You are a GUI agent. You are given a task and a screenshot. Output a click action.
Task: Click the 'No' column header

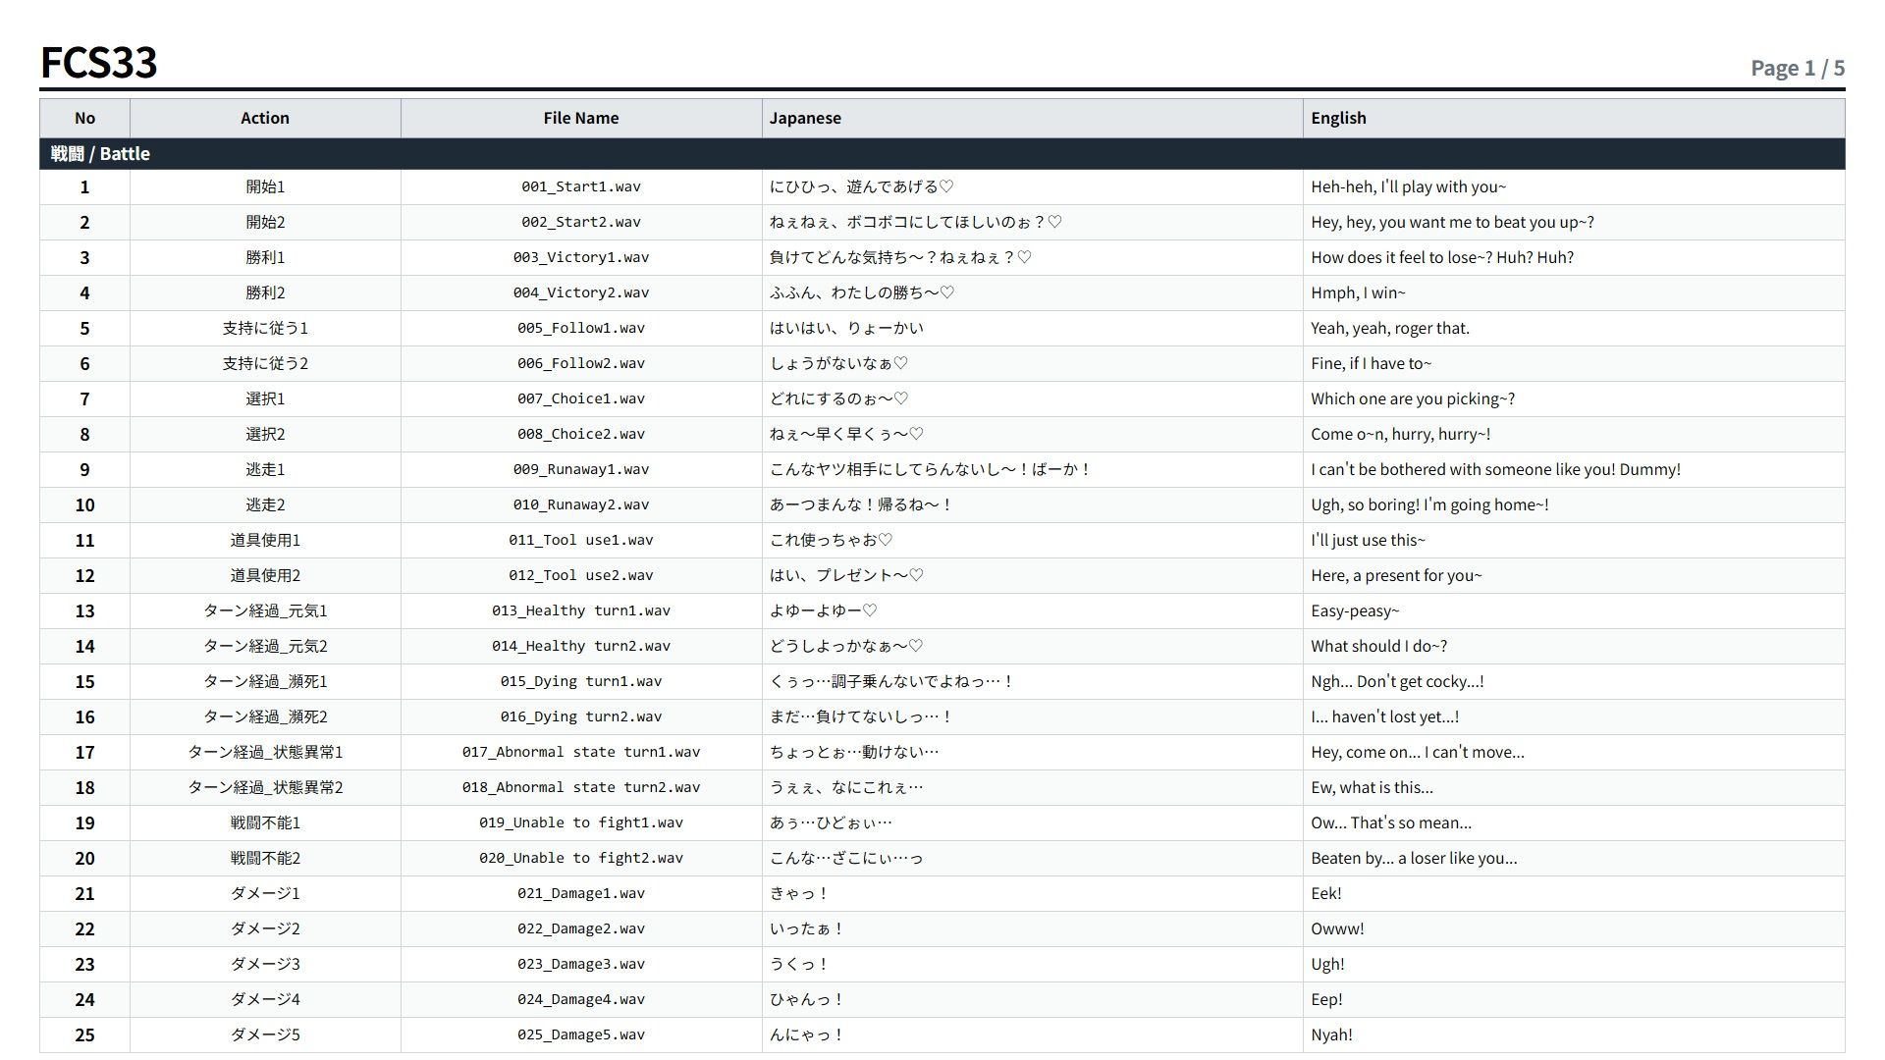(x=84, y=118)
